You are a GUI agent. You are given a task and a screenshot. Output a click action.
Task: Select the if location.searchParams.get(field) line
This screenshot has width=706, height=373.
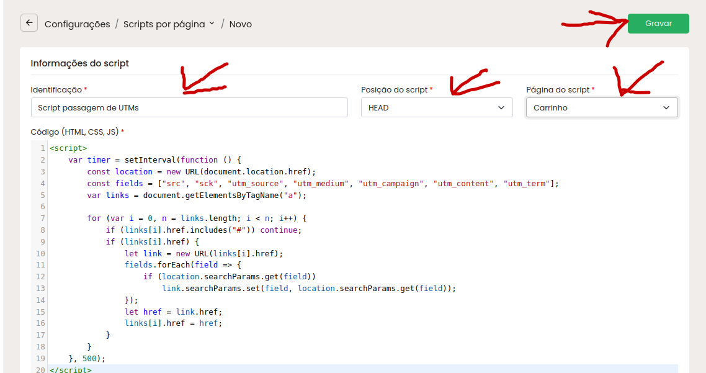[x=230, y=277]
